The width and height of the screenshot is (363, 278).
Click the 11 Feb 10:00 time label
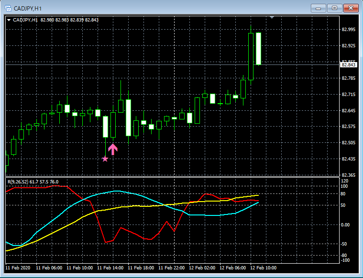[80, 268]
